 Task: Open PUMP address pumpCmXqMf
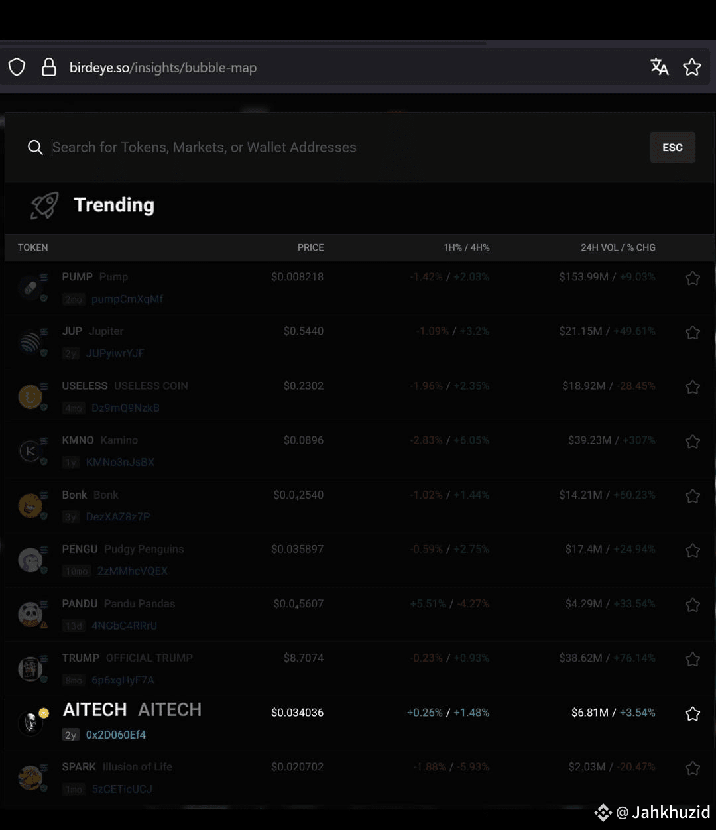(127, 299)
